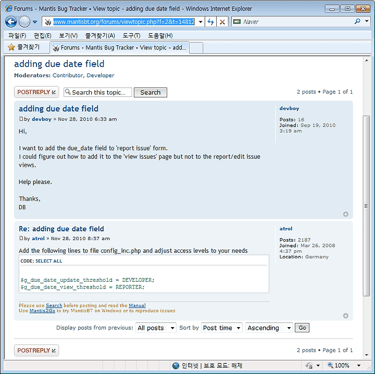Image resolution: width=375 pixels, height=374 pixels.
Task: Click the top arrow icon in devboy's post
Action: point(346,214)
